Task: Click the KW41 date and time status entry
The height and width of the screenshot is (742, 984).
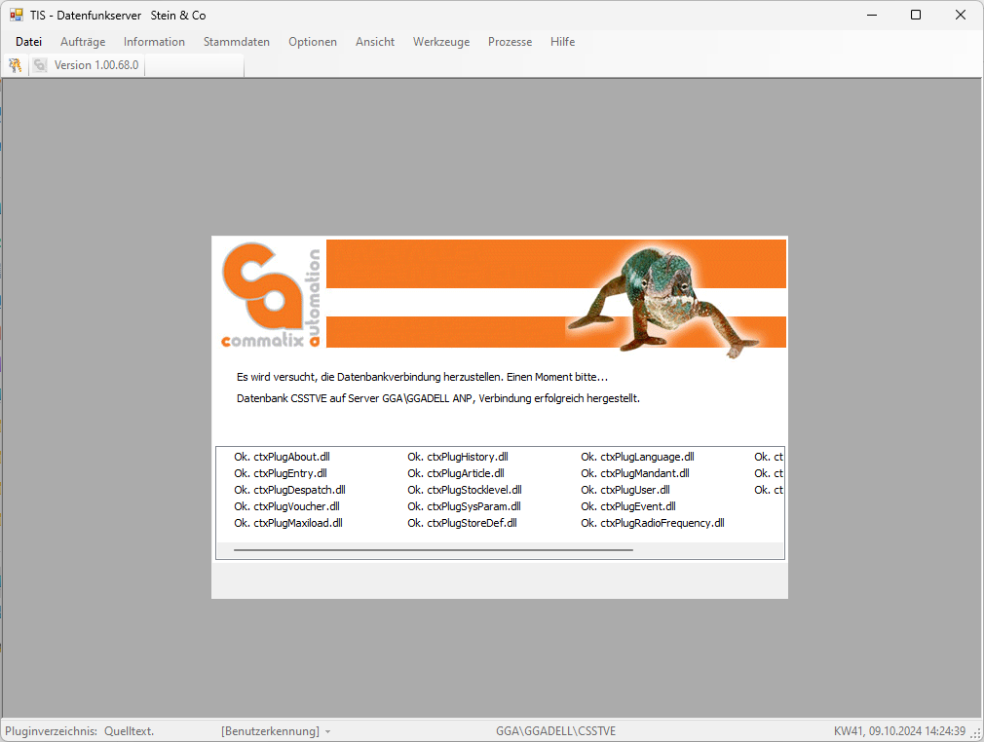Action: click(x=899, y=731)
